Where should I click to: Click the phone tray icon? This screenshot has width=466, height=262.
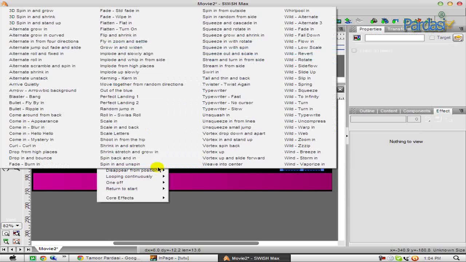point(407,258)
